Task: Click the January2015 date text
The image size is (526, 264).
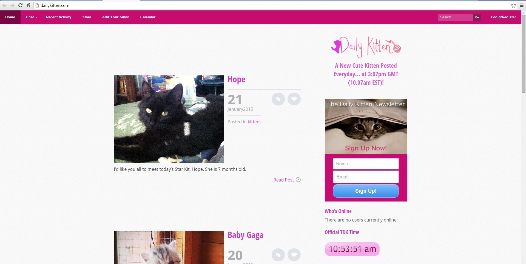Action: pyautogui.click(x=240, y=109)
